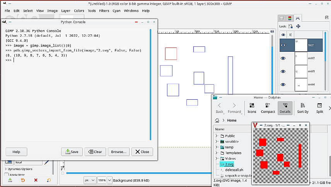
Task: Click the red delete tool preset icon
Action: point(36,180)
